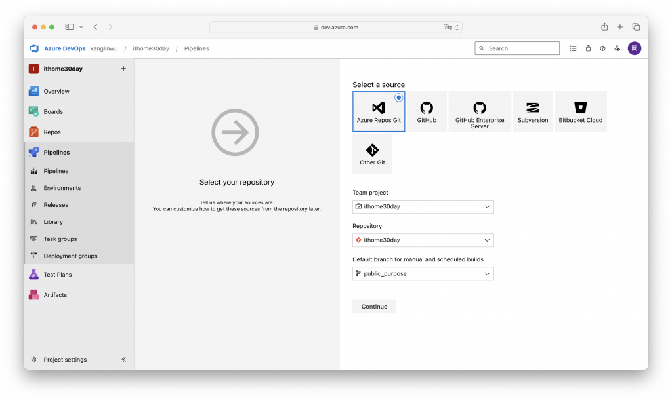Click the Deployment groups icon

click(x=33, y=256)
